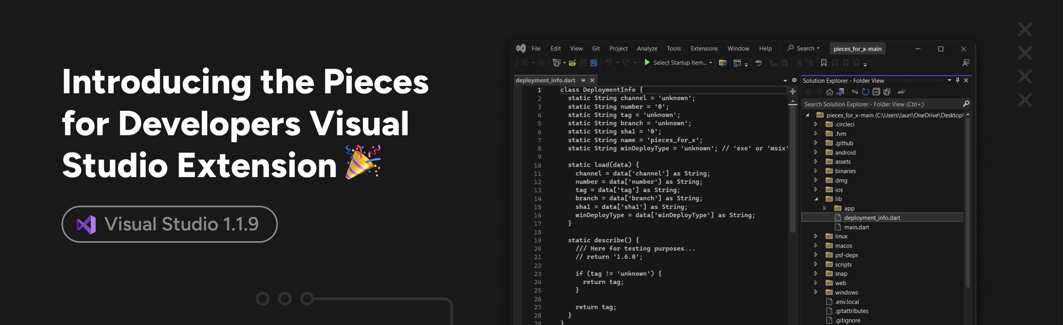Click Sync with Active Document arrows icon
This screenshot has height=325, width=1063.
point(855,92)
